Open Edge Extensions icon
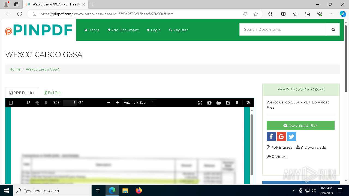The width and height of the screenshot is (349, 196). pyautogui.click(x=270, y=14)
